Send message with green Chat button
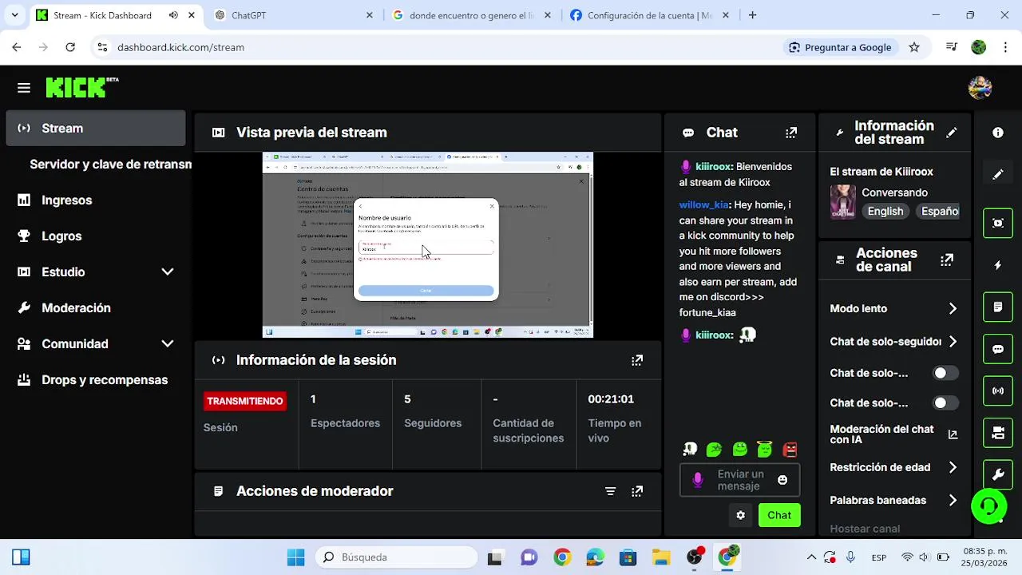Viewport: 1022px width, 575px height. pyautogui.click(x=779, y=515)
